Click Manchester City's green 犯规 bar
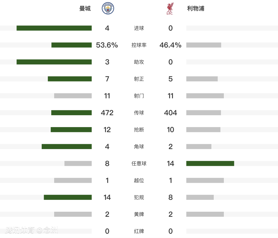 (68, 197)
